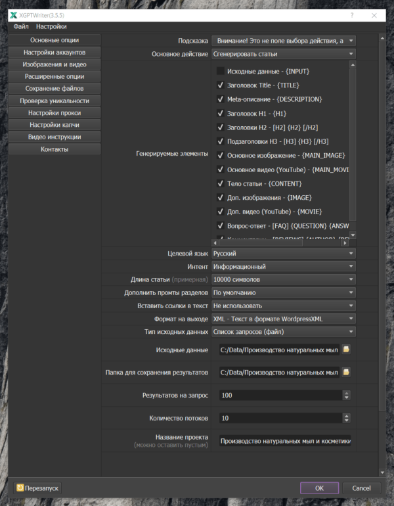Viewport: 394px width, 506px height.
Task: Open Изображения и видео section
Action: click(55, 64)
